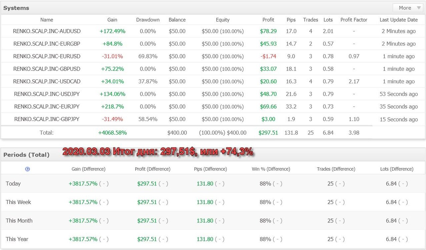Image resolution: width=426 pixels, height=250 pixels.
Task: Select the This Year period row label
Action: point(17,239)
